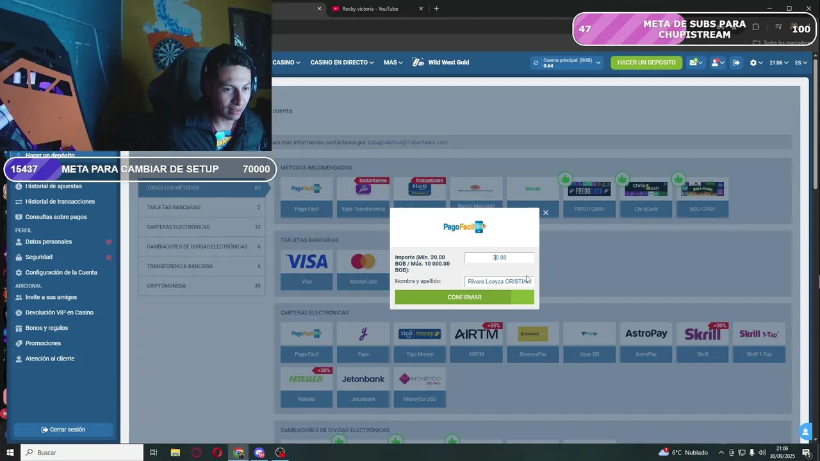Choose Vpay QR e-wallet
Image resolution: width=820 pixels, height=461 pixels.
589,343
